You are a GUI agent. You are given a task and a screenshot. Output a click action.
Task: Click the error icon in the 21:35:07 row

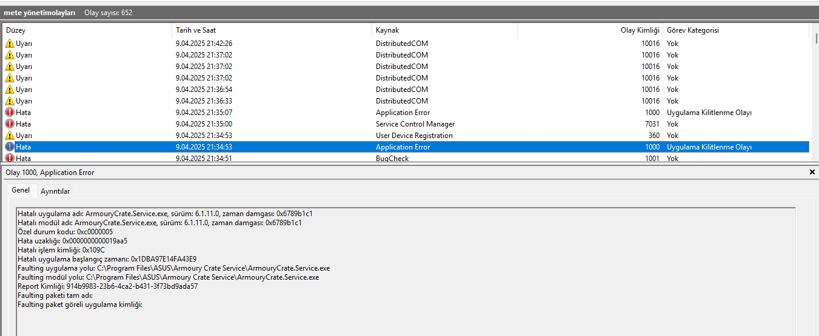(9, 113)
